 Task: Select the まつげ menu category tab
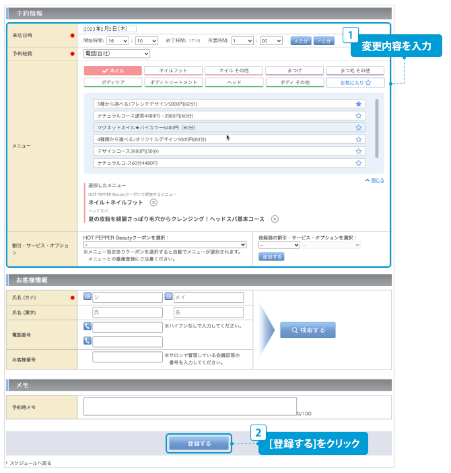click(294, 70)
